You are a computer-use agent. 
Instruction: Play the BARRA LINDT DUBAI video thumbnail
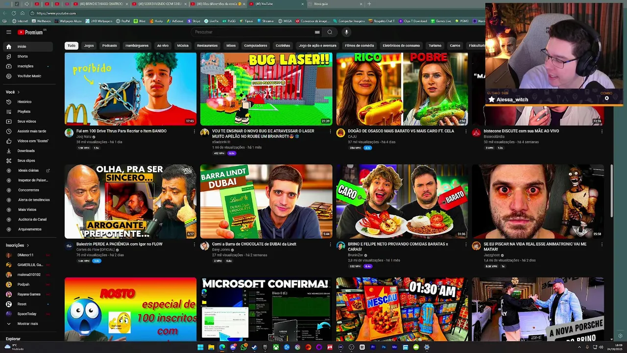point(266,202)
